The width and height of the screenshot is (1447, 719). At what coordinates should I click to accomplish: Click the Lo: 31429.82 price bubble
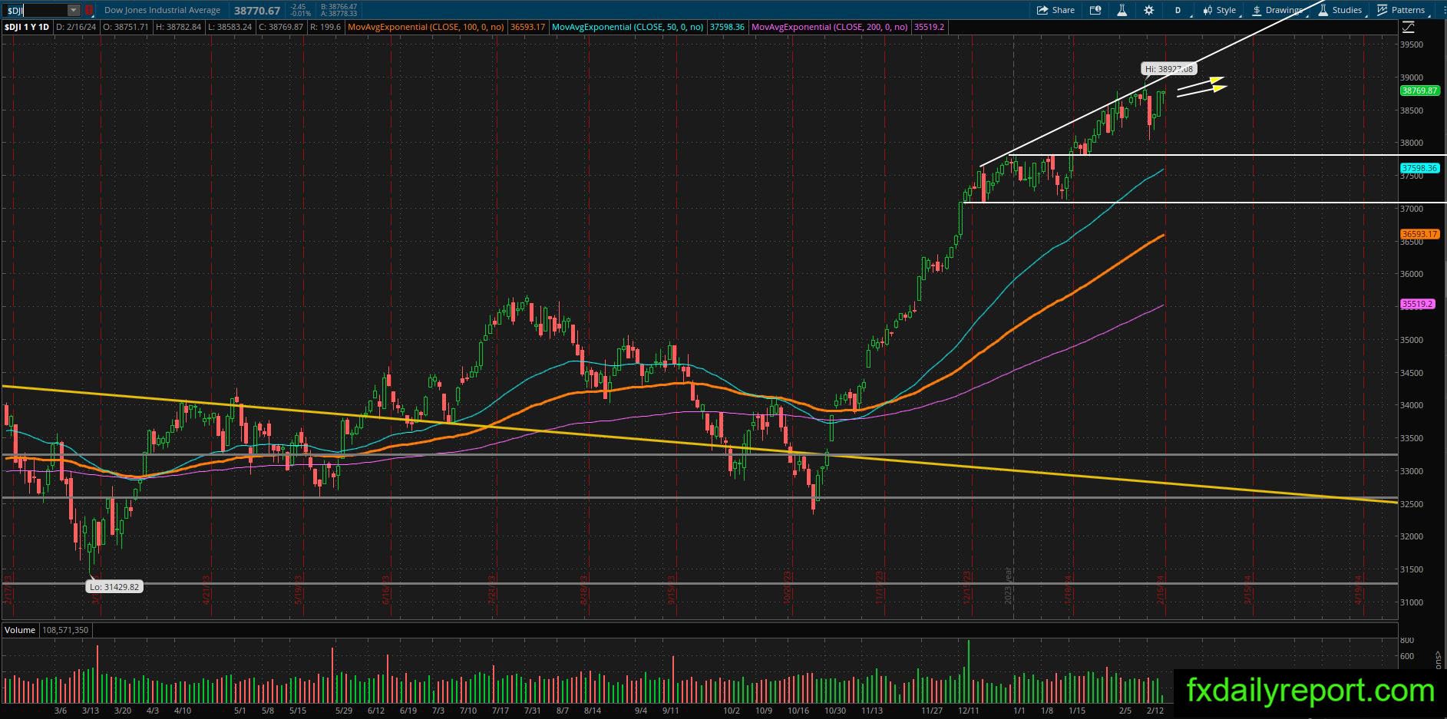point(114,587)
